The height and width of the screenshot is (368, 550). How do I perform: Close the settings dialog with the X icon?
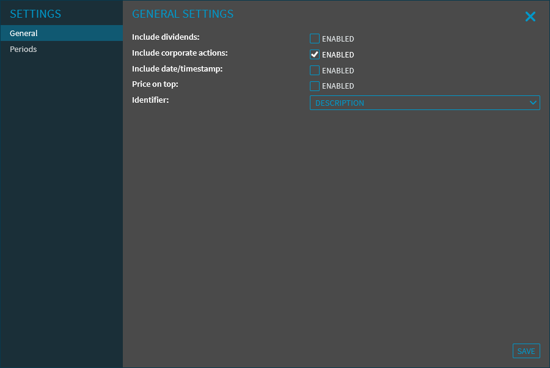(530, 17)
